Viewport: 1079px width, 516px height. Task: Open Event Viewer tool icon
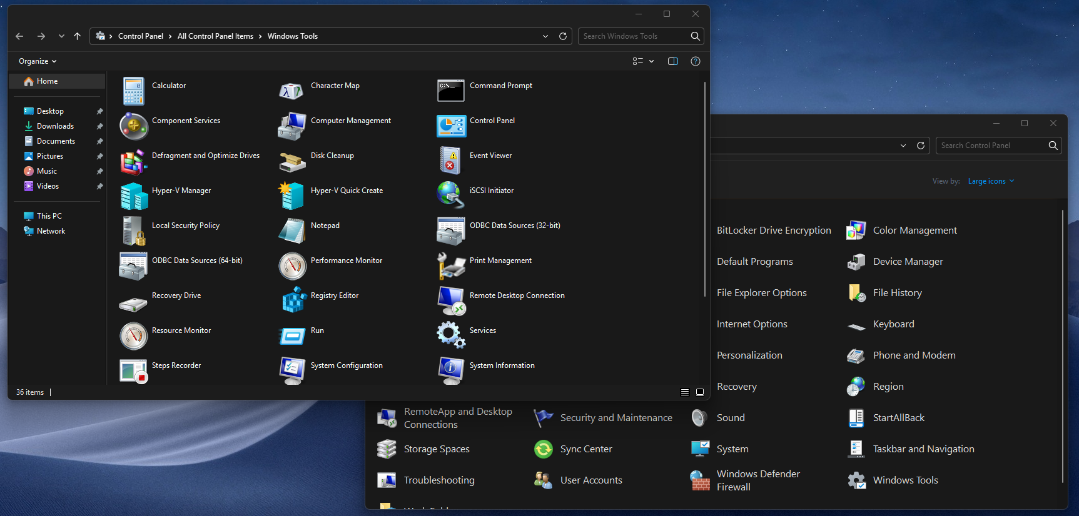450,161
